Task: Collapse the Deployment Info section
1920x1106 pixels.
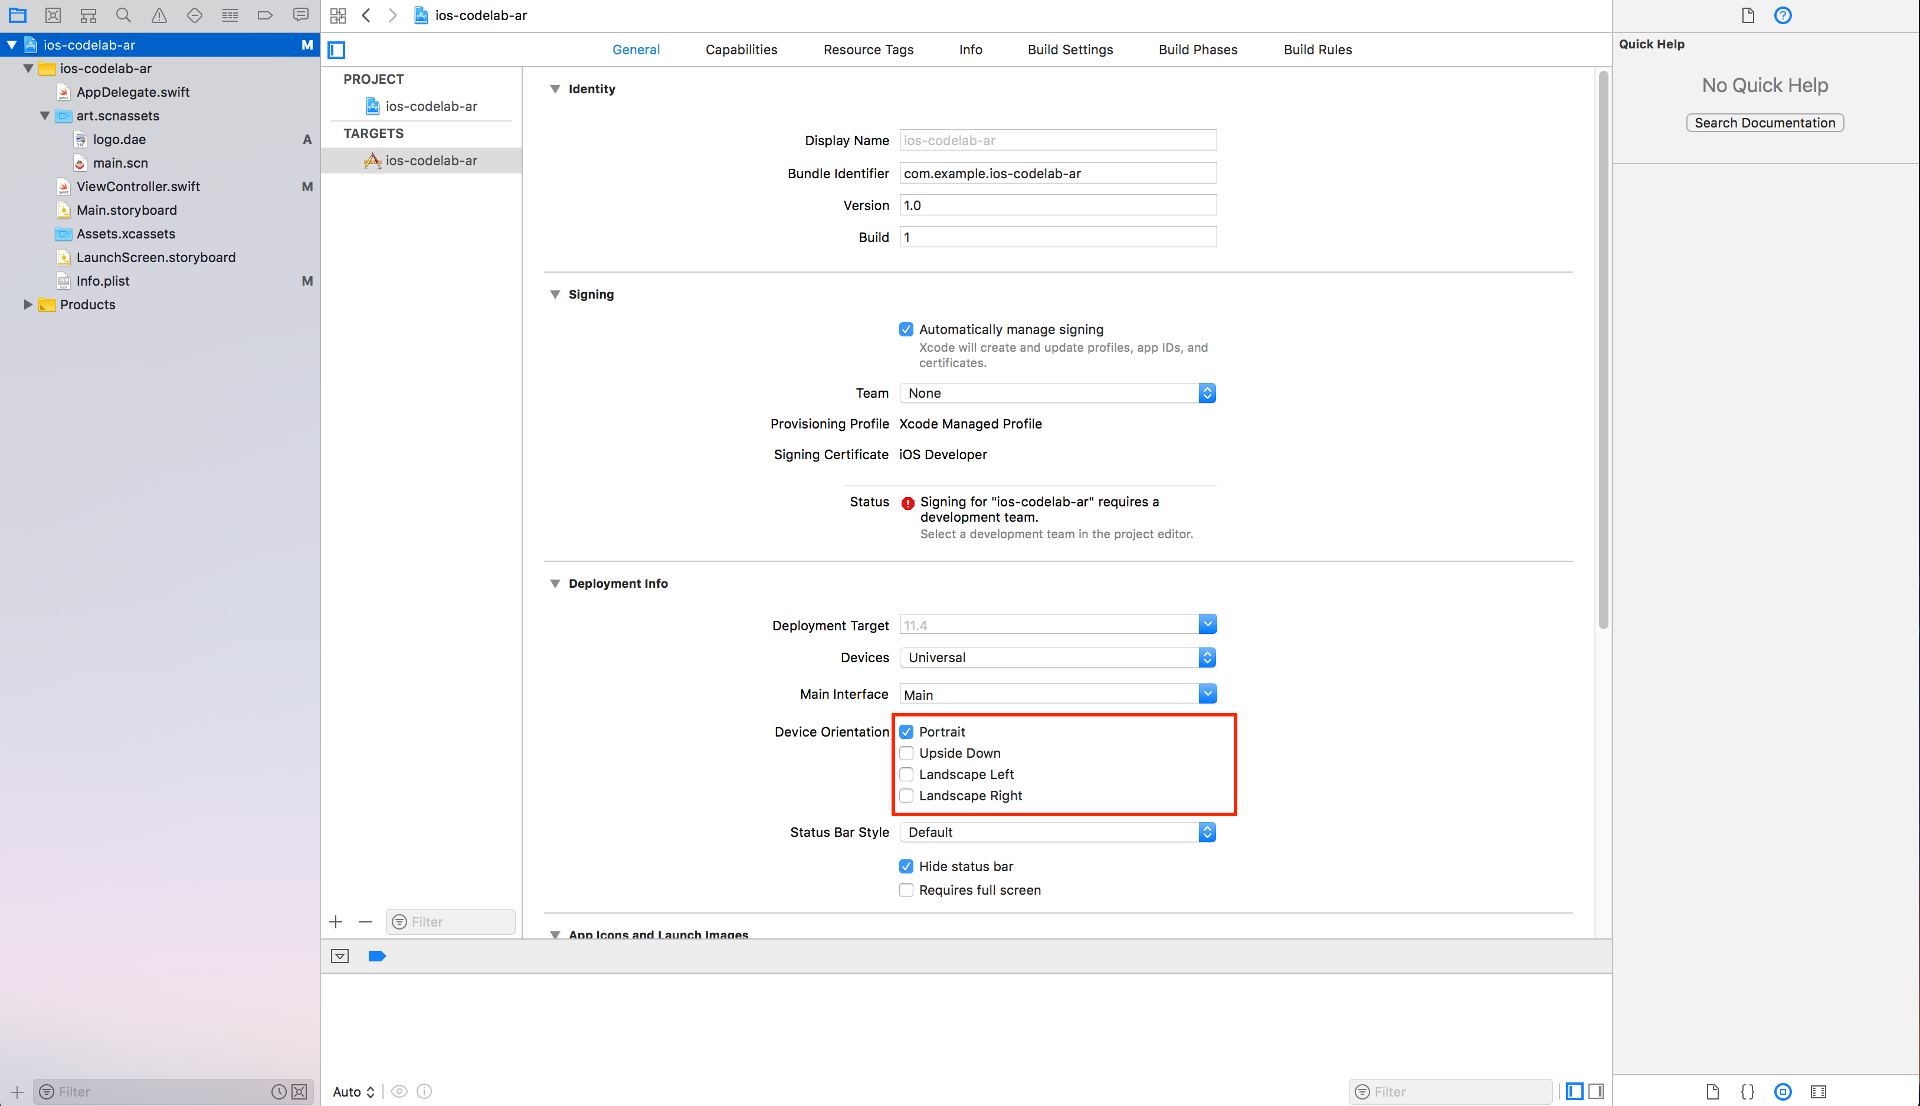Action: click(555, 583)
